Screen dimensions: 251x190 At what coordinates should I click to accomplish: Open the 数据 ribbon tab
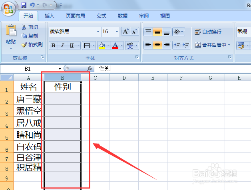pyautogui.click(x=123, y=16)
